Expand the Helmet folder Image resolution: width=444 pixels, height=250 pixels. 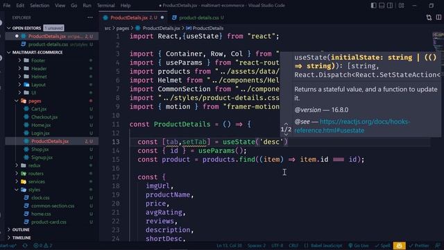coord(39,76)
